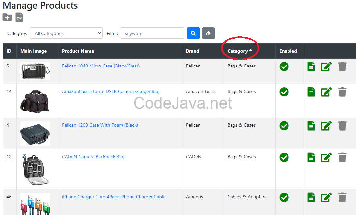Screen dimensions: 357x215
Task: Focus the Keyword filter input field
Action: coord(152,33)
